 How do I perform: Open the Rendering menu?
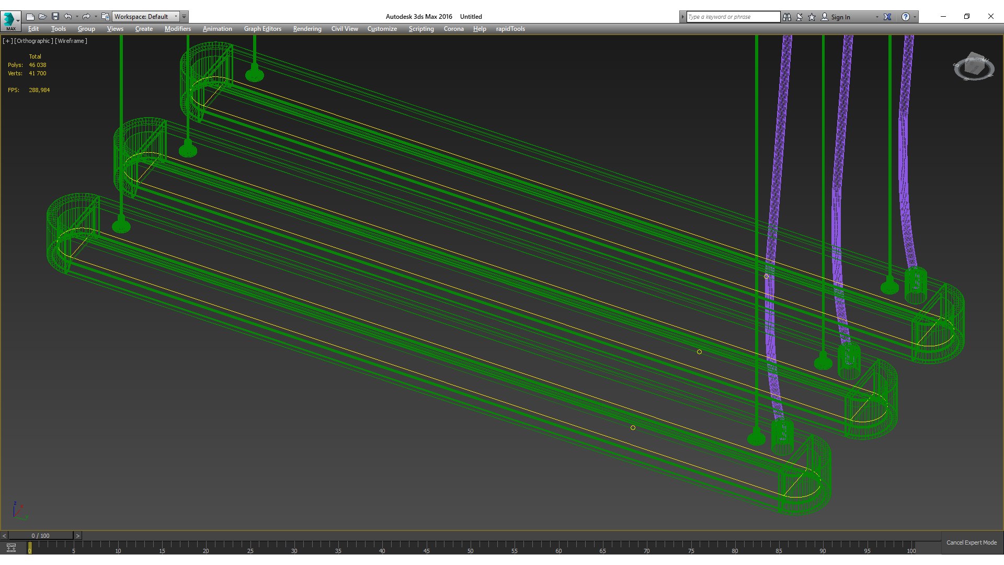tap(307, 29)
